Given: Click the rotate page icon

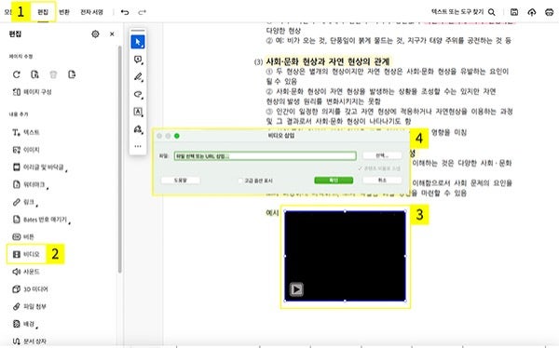Looking at the screenshot, I should point(17,74).
